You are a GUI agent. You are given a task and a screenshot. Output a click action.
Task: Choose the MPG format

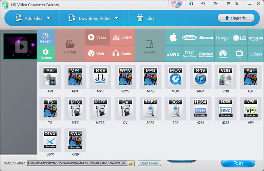click(x=150, y=77)
